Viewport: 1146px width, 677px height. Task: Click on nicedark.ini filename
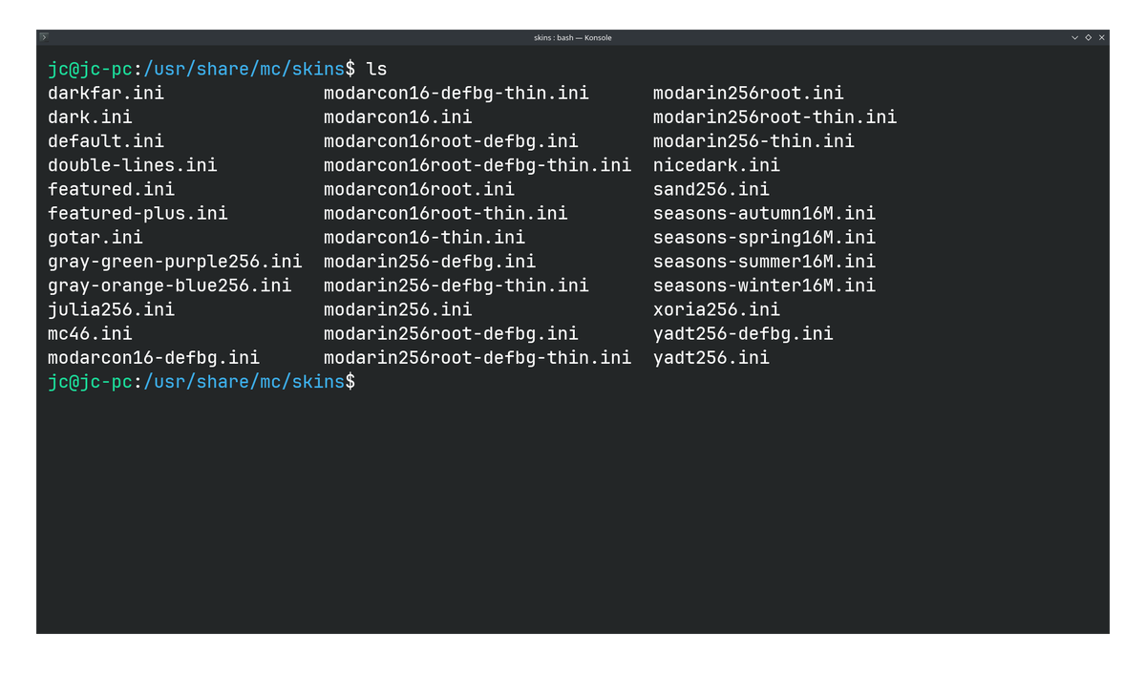pos(716,165)
